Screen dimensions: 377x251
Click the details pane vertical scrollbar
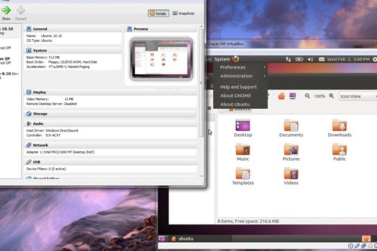(202, 83)
